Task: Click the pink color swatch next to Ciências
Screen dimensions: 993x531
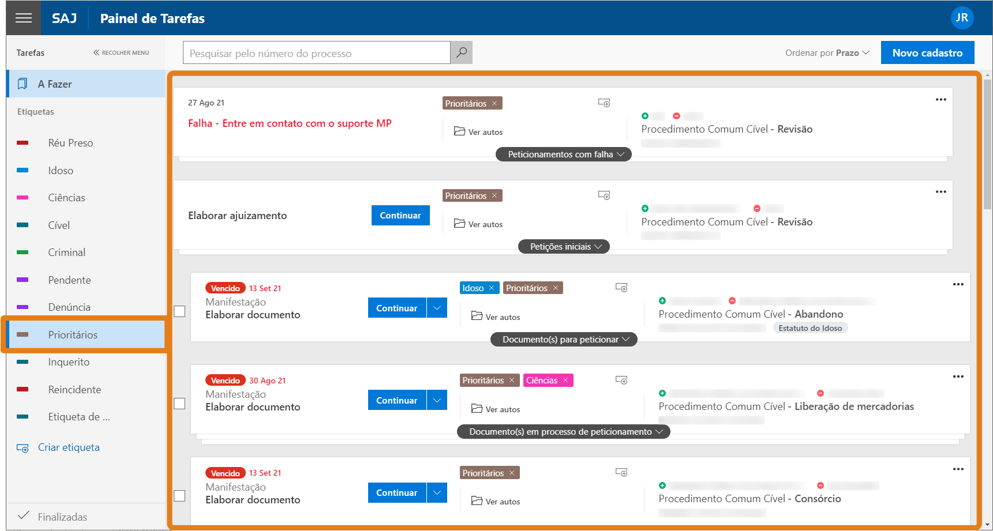Action: click(x=24, y=197)
